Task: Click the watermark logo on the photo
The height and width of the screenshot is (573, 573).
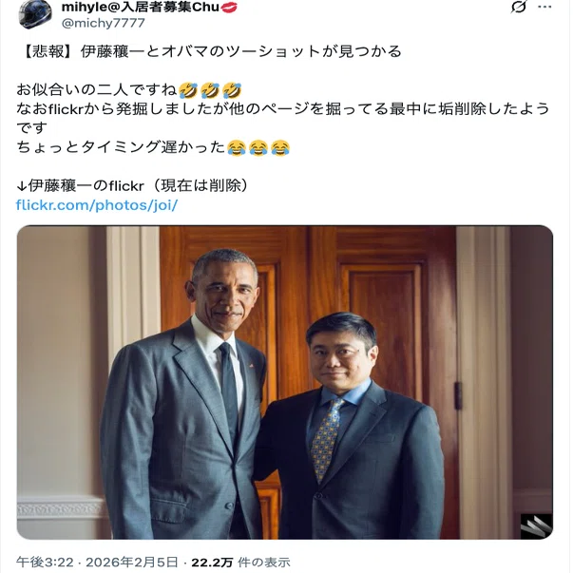Action: [536, 525]
